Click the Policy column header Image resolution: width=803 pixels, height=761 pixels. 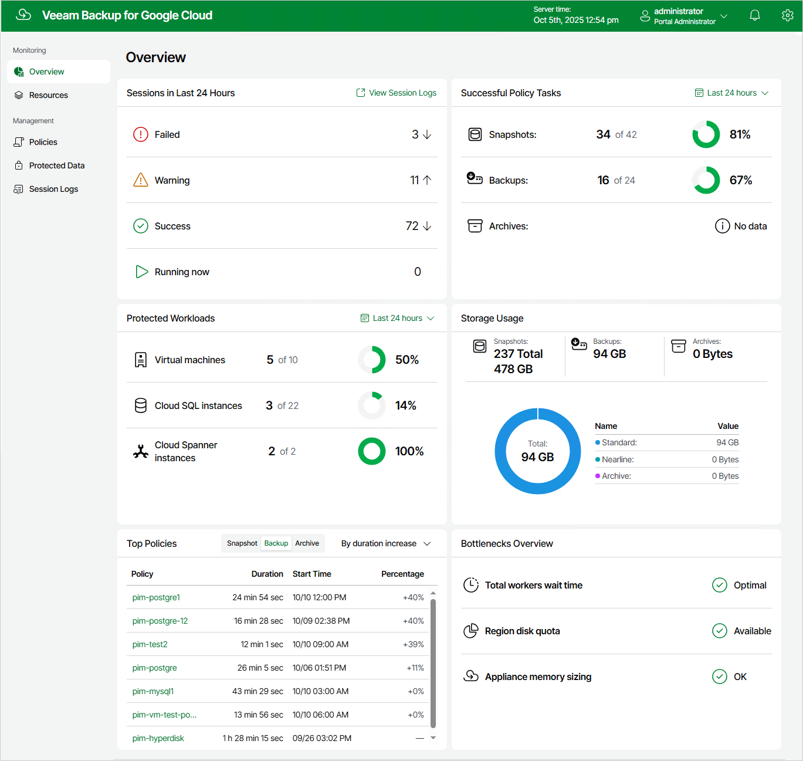[x=142, y=574]
